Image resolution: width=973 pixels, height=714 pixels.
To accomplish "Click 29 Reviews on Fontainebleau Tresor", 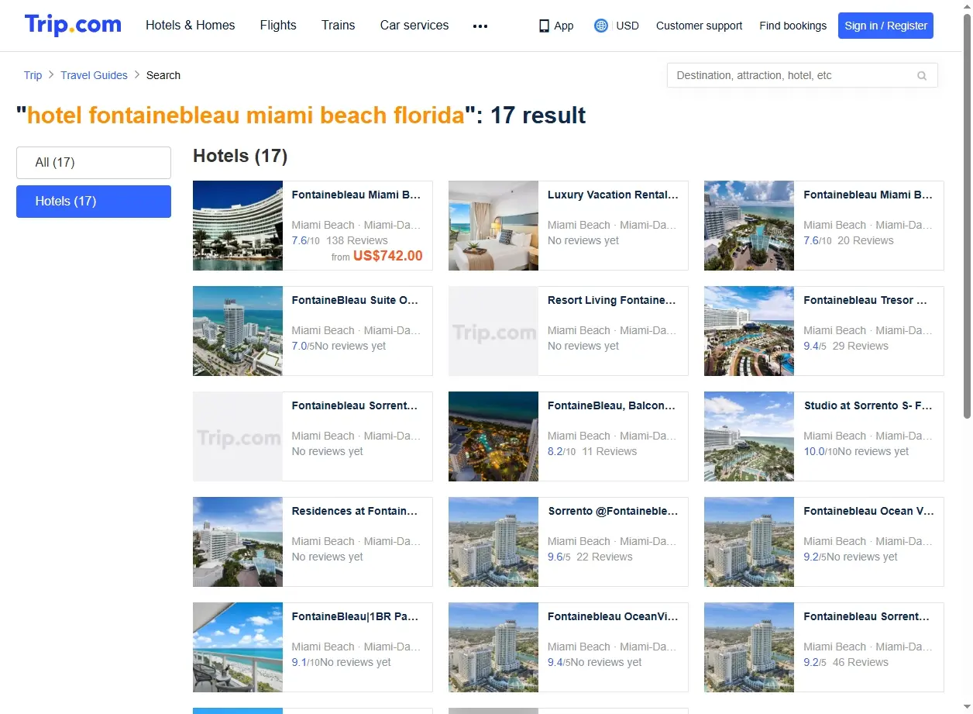I will click(x=861, y=346).
